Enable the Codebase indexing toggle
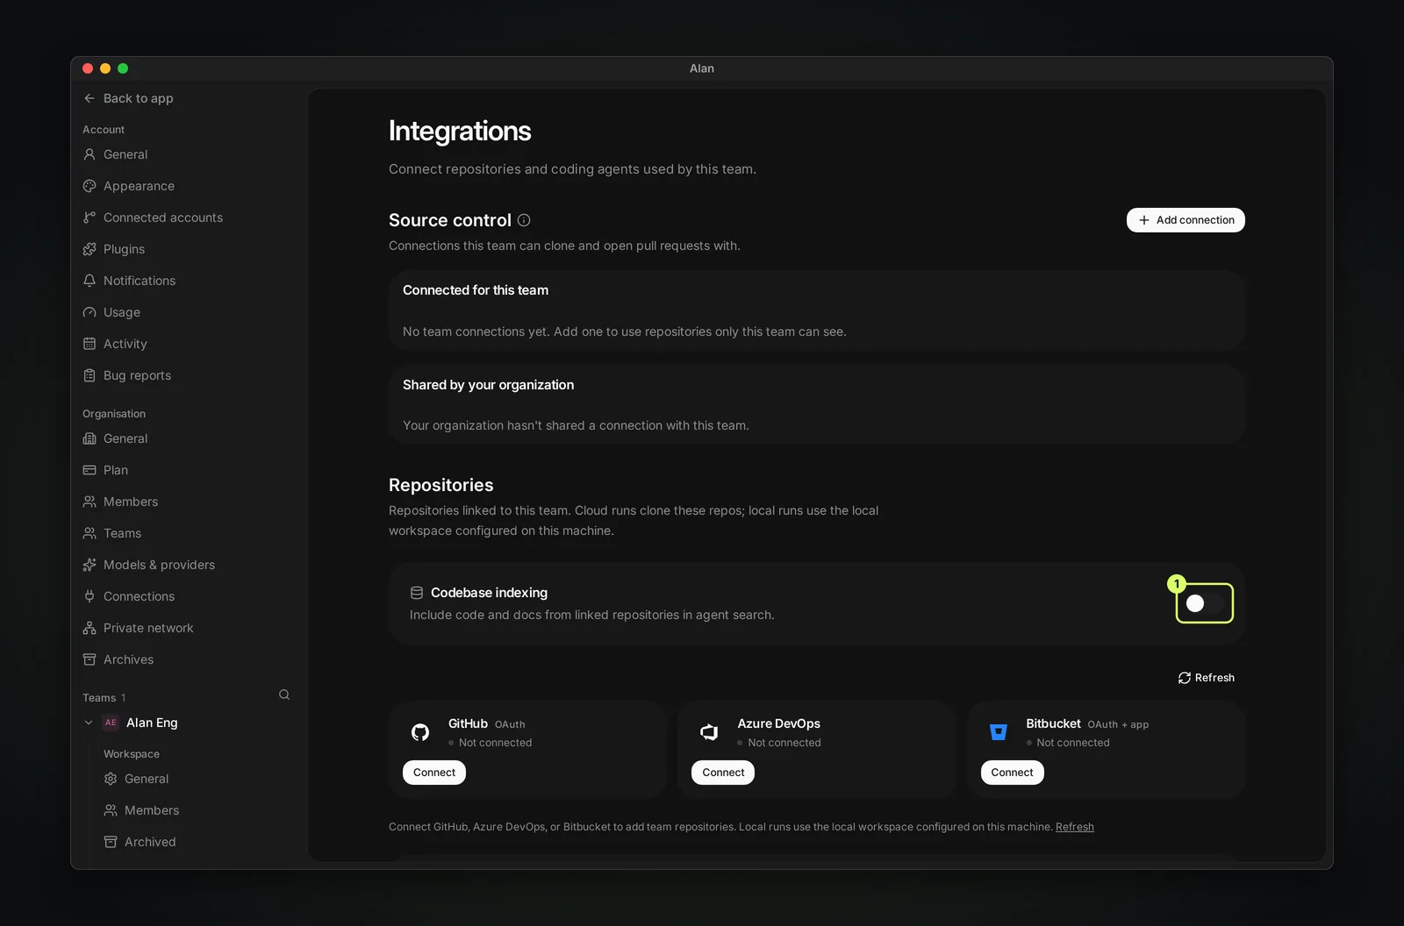Image resolution: width=1404 pixels, height=926 pixels. [1204, 603]
